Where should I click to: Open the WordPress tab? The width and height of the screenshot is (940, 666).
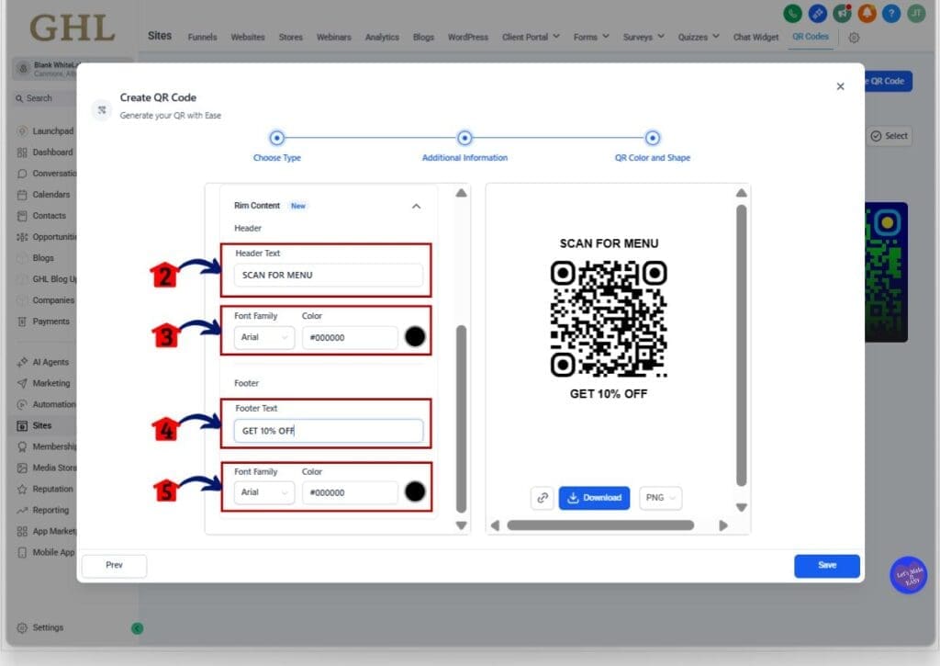[x=467, y=37]
